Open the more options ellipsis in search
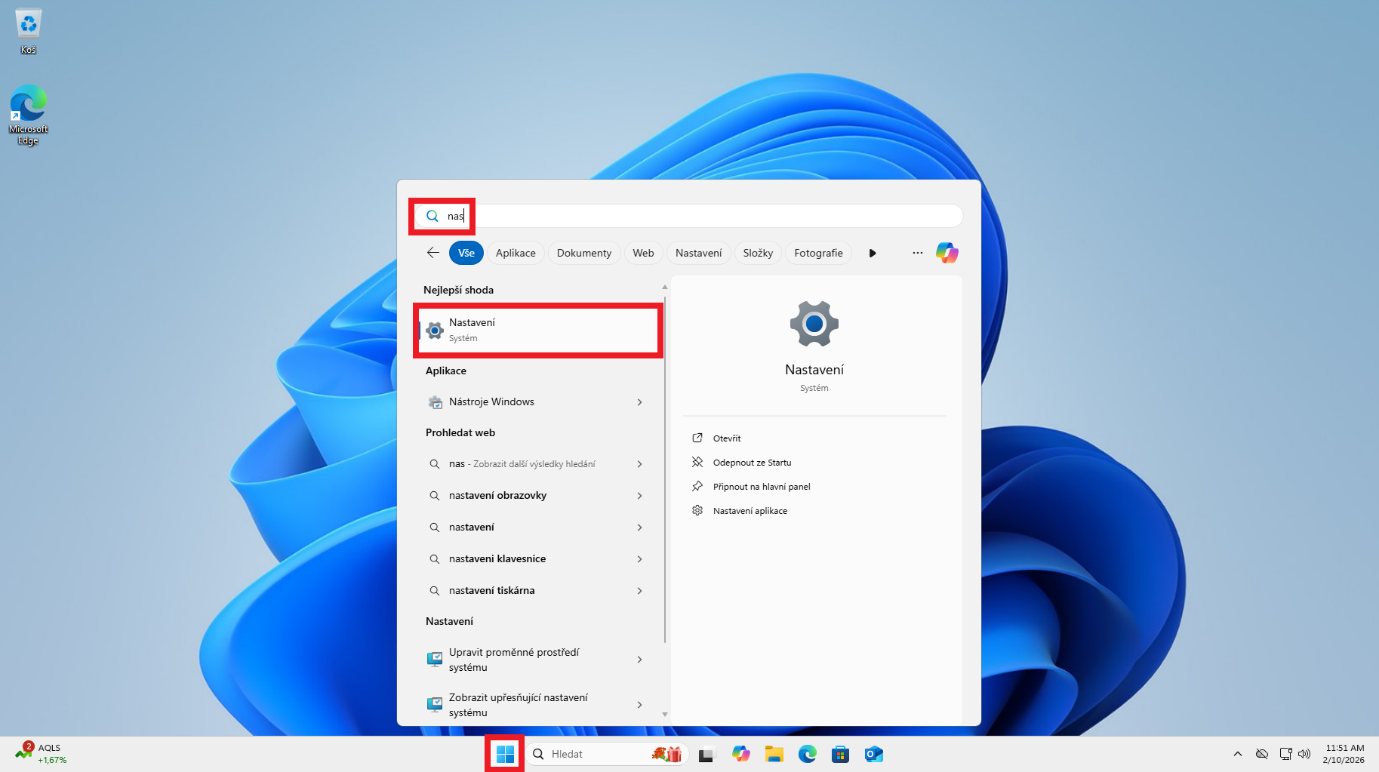The height and width of the screenshot is (772, 1379). 917,253
